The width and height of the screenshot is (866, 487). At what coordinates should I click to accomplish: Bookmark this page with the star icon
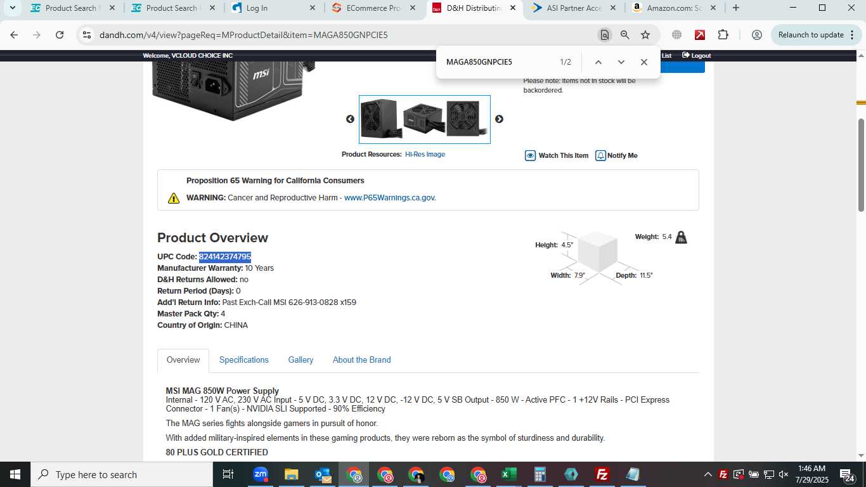point(645,35)
